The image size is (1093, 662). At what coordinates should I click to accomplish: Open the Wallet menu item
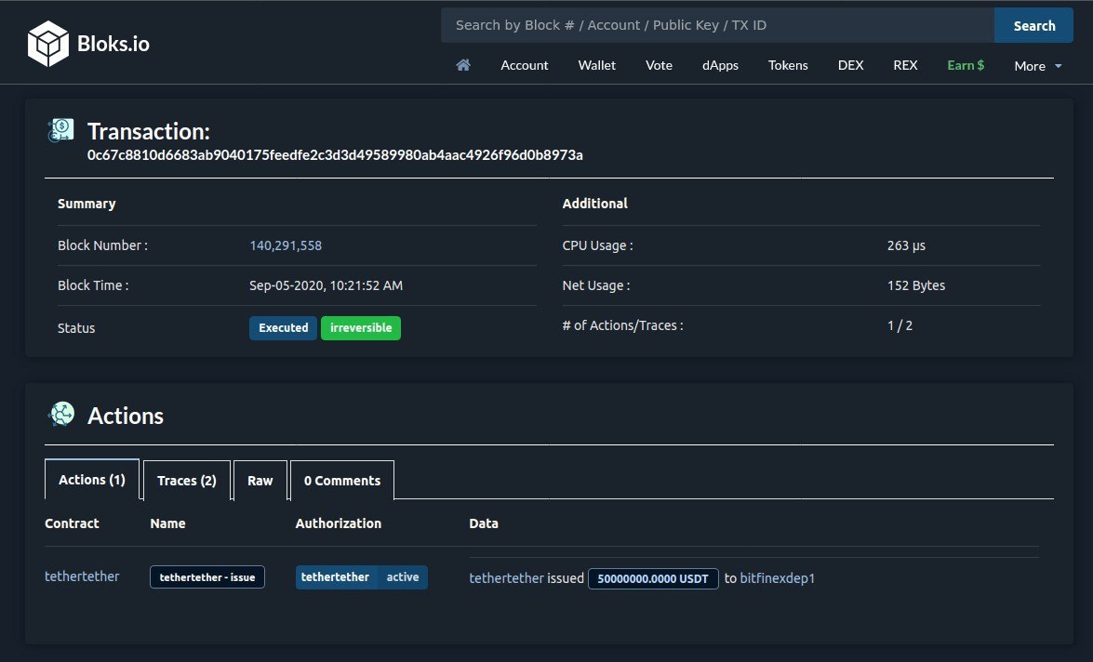(596, 65)
